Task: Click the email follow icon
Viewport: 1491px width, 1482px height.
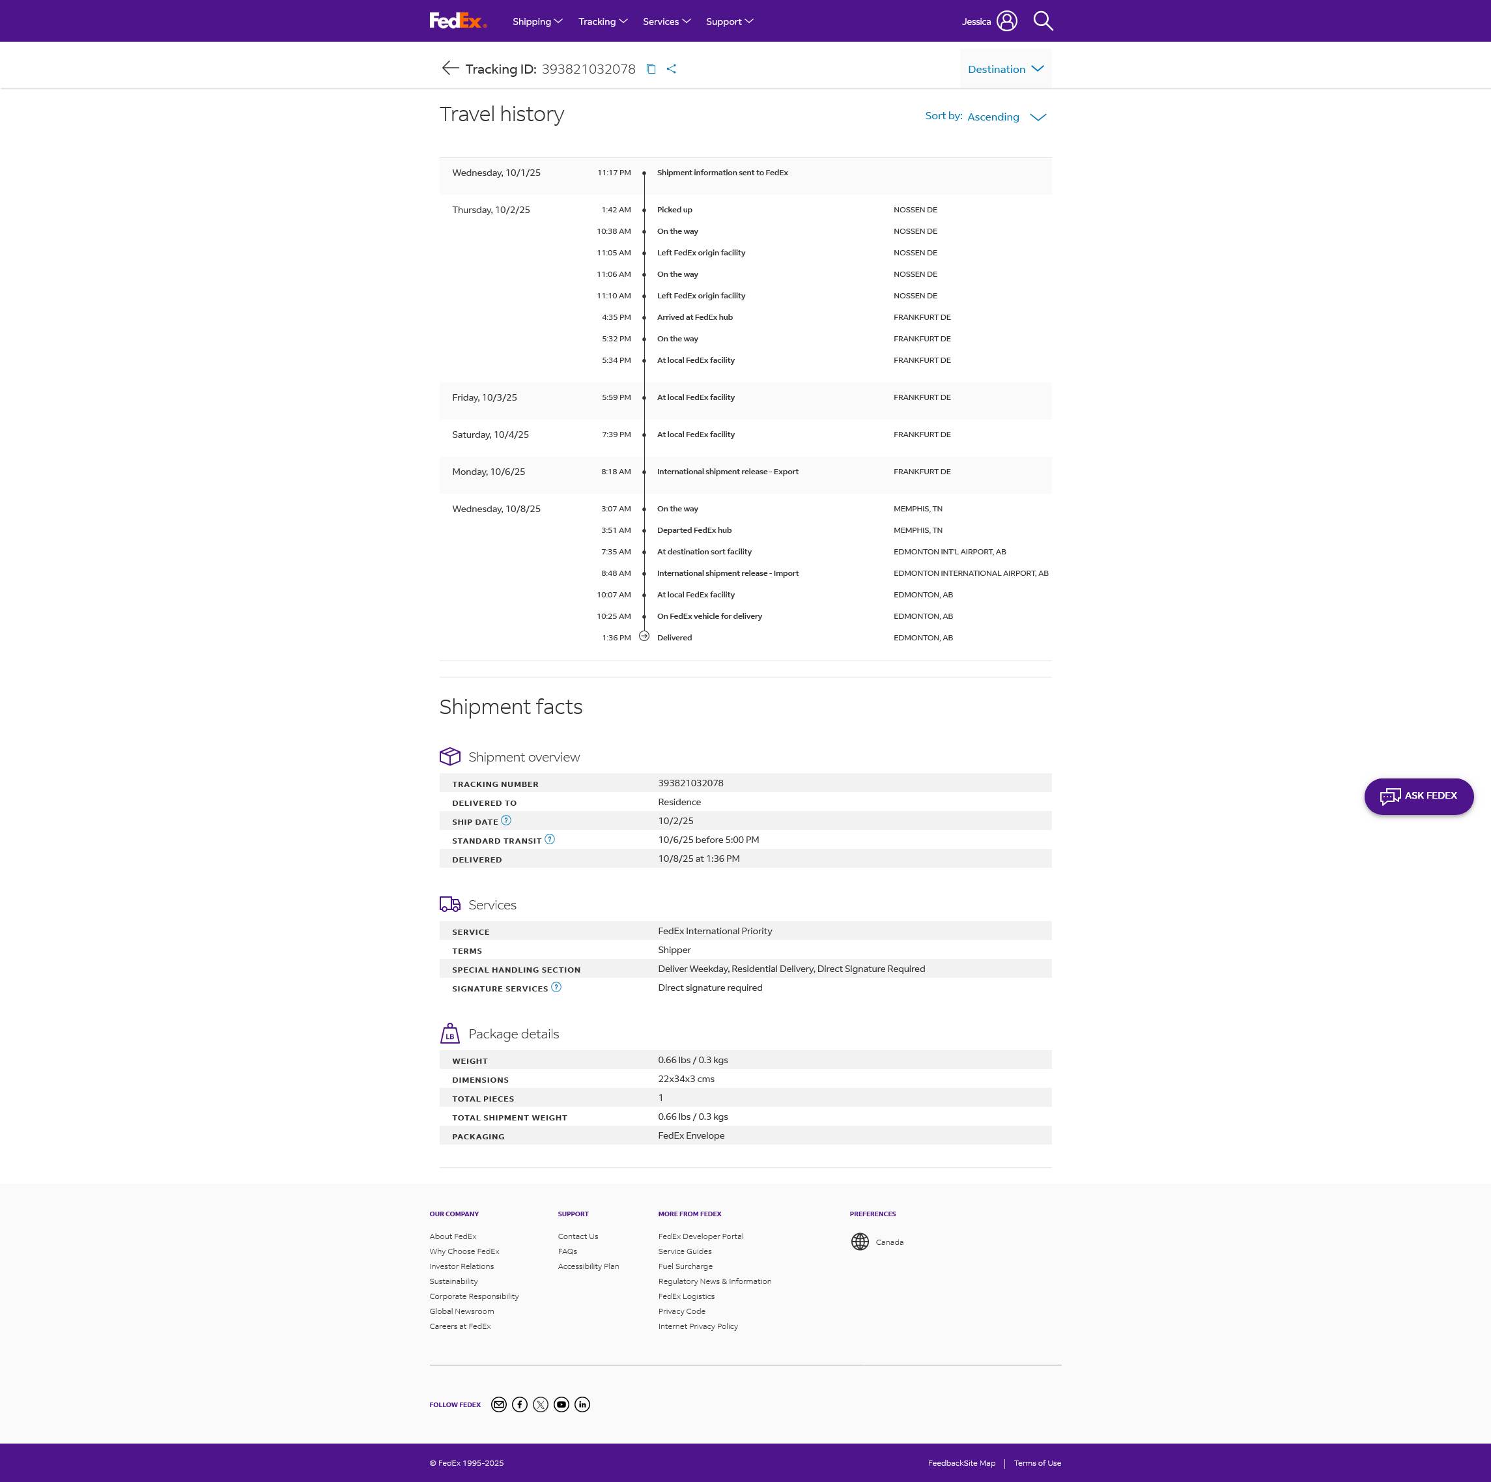Action: coord(500,1404)
